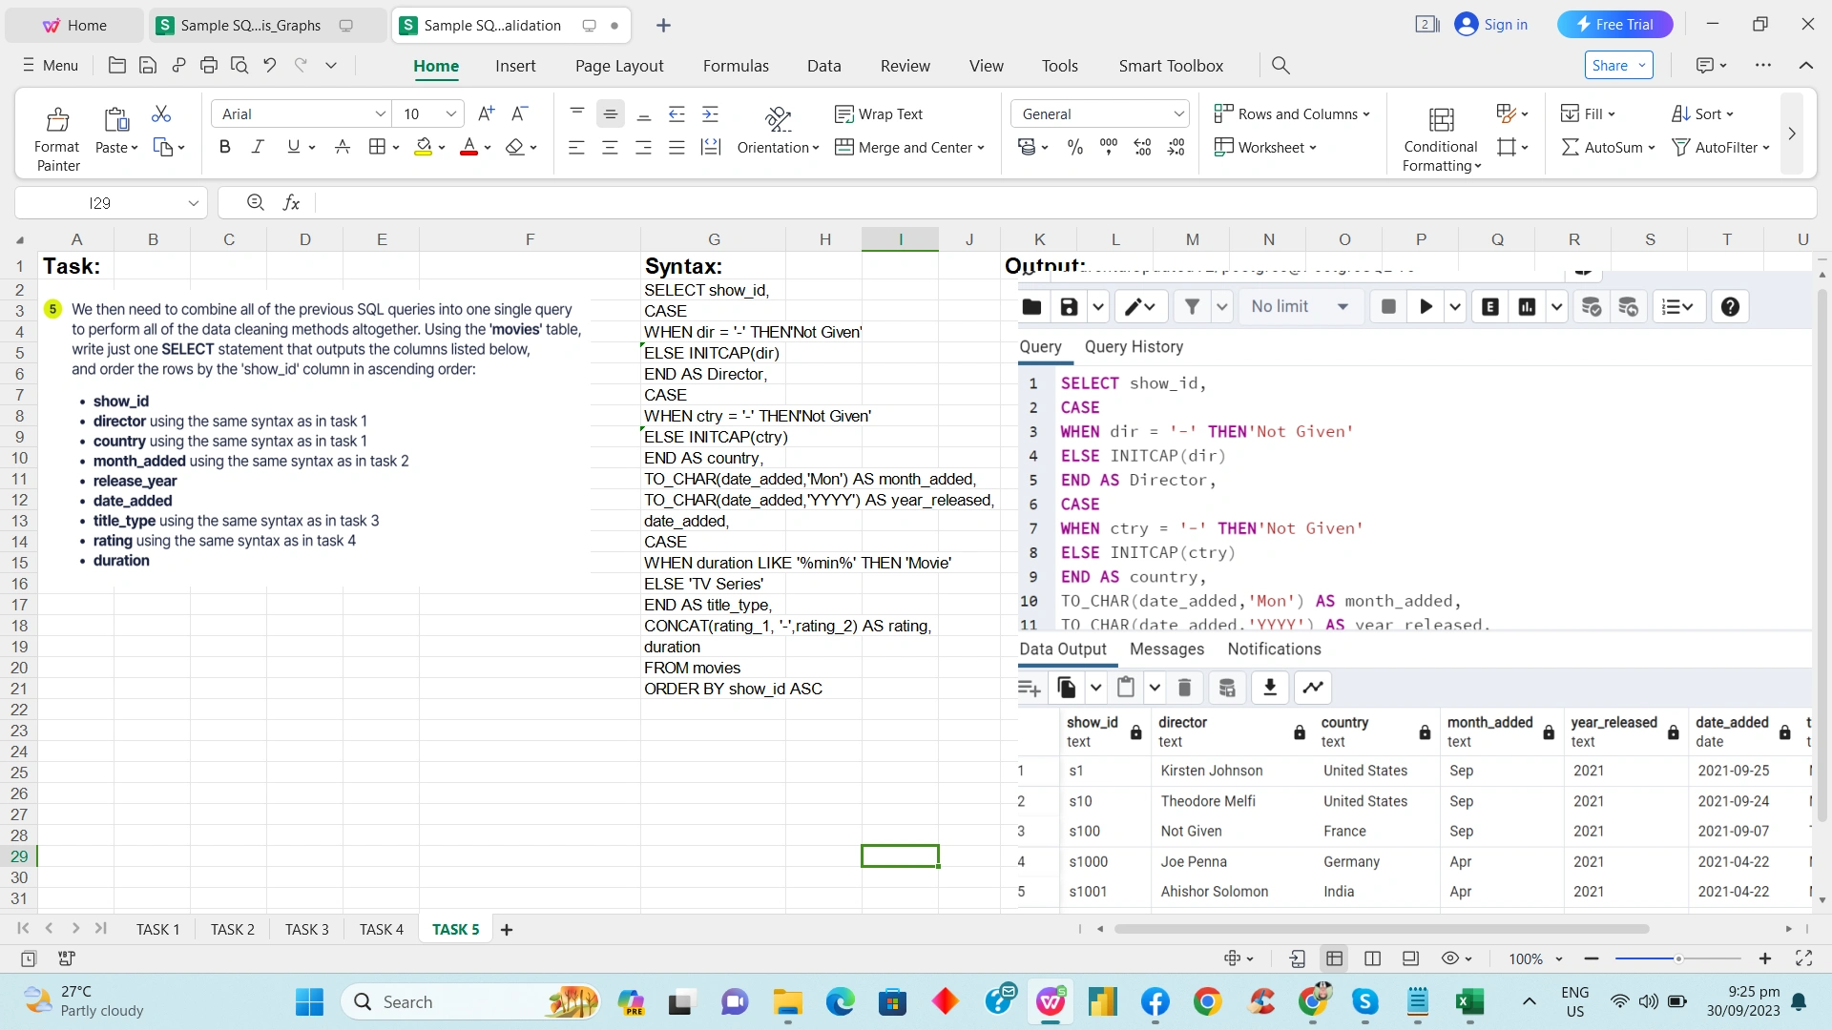Switch to the TASK 3 sheet tab
Viewport: 1832px width, 1030px height.
coord(306,929)
